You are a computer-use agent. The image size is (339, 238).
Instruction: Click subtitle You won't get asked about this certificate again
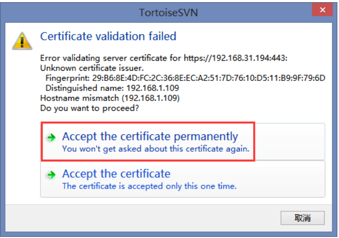coord(156,149)
